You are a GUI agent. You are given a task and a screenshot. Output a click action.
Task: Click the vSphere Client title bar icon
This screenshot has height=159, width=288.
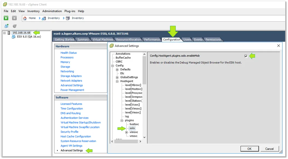coord(5,4)
